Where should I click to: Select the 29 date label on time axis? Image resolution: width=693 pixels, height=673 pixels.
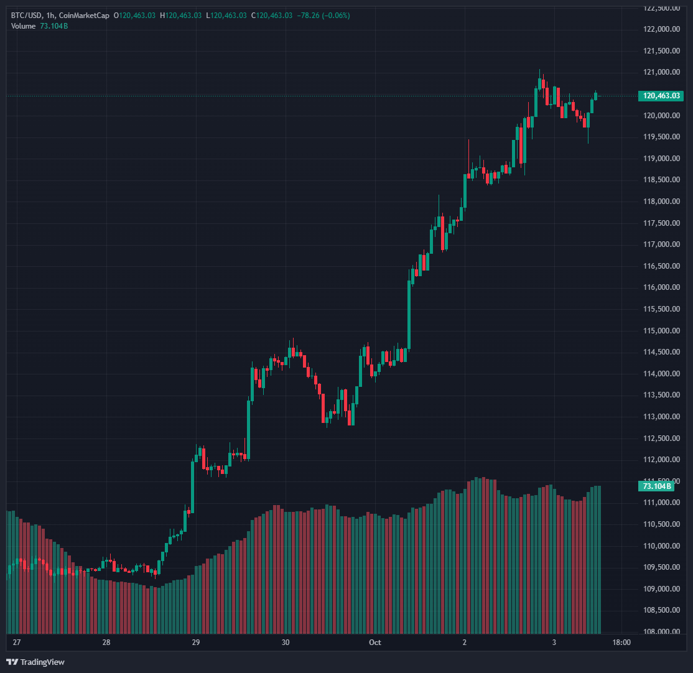(195, 642)
